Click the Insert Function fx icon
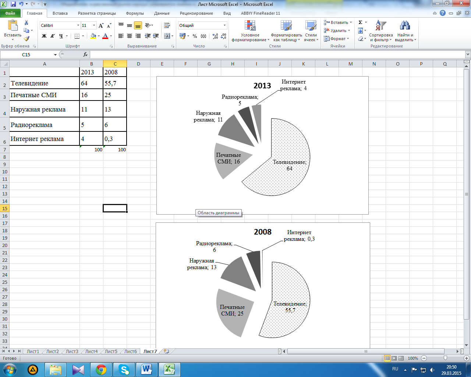471x377 pixels. (x=85, y=54)
